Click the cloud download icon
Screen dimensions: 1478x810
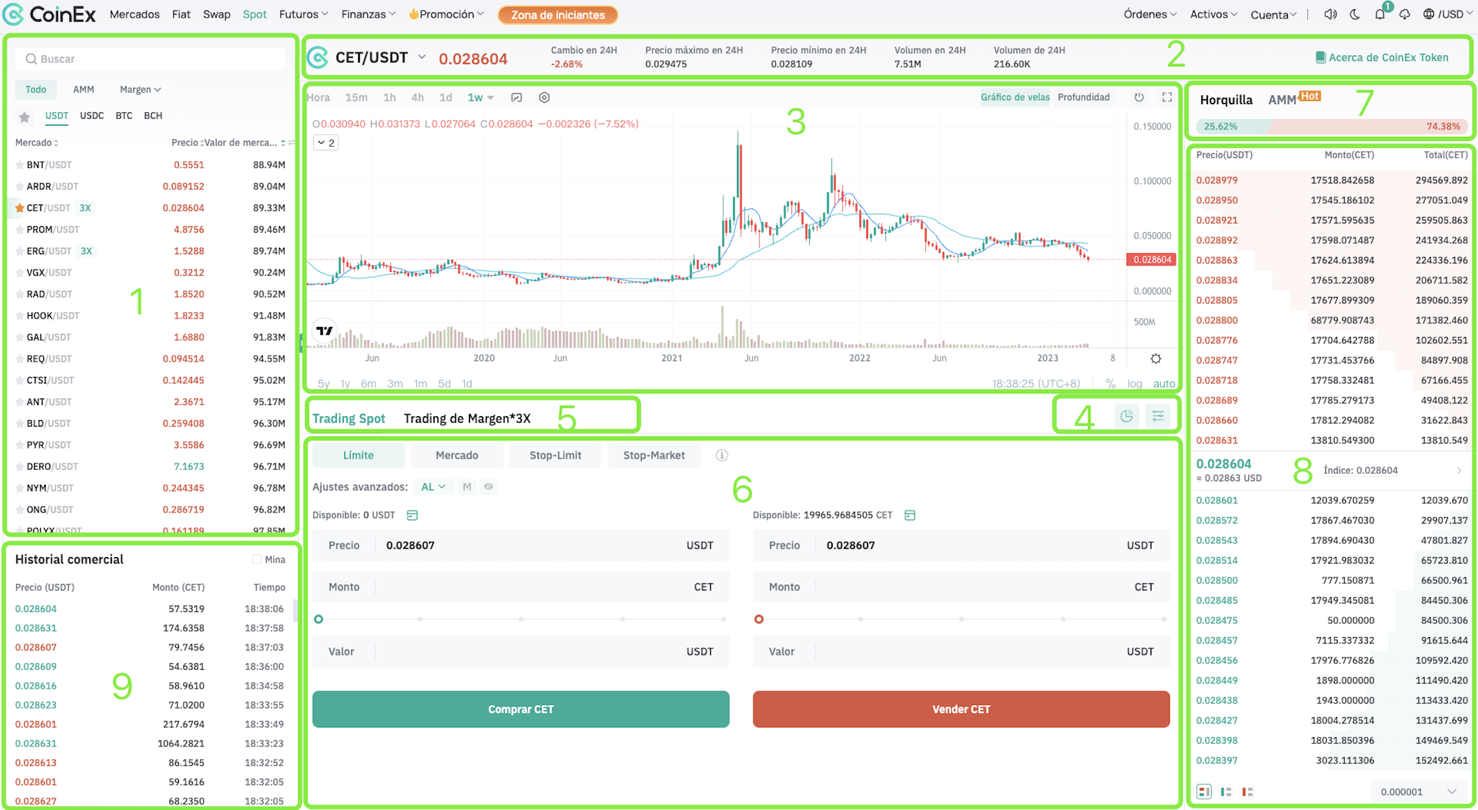pyautogui.click(x=1405, y=14)
